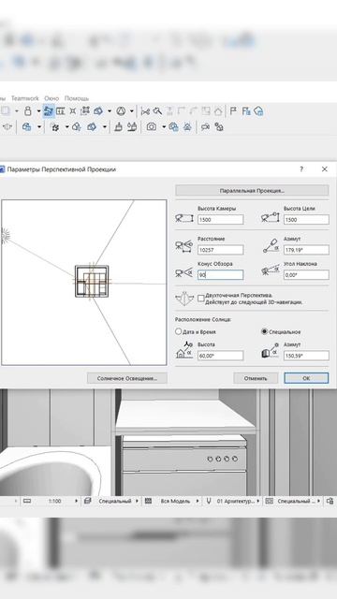337x599 pixels.
Task: Click the Азимут field showing 179,19°
Action: [306, 250]
